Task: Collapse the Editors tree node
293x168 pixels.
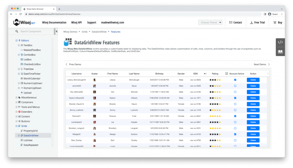Action: (x=16, y=41)
